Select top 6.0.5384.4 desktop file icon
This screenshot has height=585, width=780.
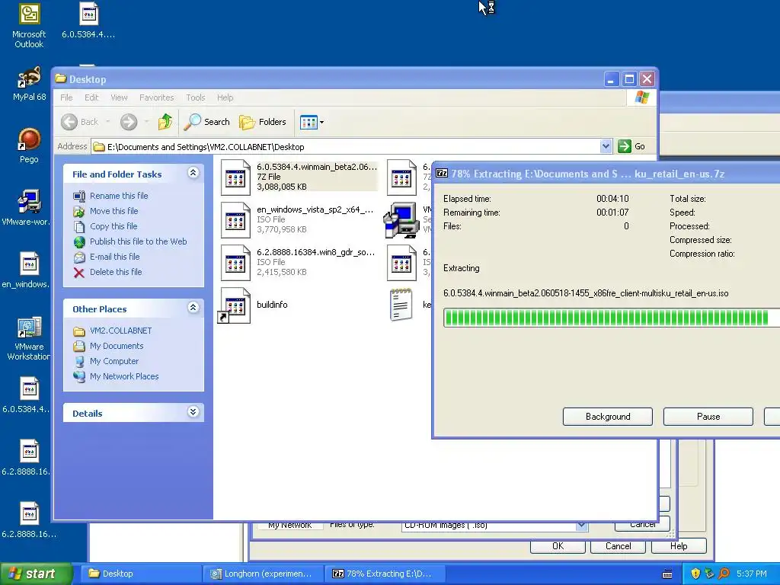point(88,20)
